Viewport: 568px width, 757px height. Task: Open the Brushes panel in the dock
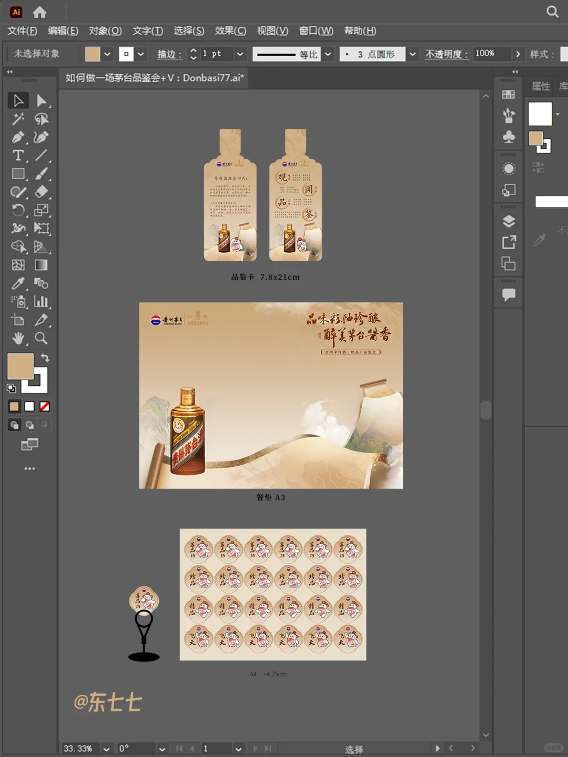(x=508, y=116)
